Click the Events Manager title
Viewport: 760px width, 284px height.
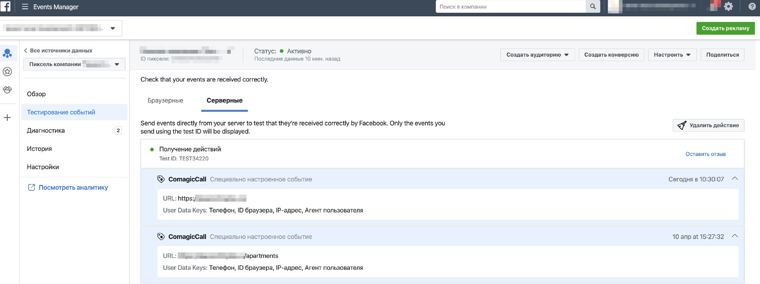(x=56, y=7)
